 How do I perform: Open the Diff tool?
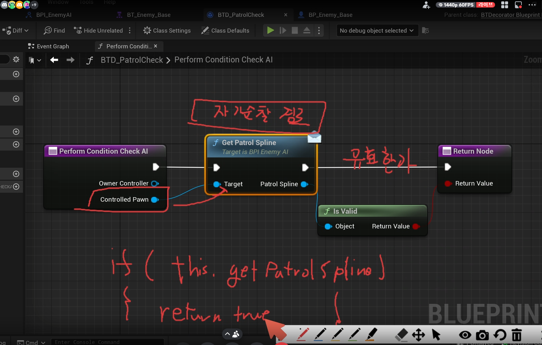pos(15,31)
